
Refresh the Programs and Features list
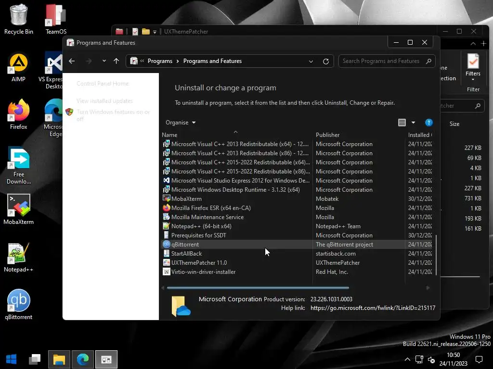pyautogui.click(x=326, y=61)
